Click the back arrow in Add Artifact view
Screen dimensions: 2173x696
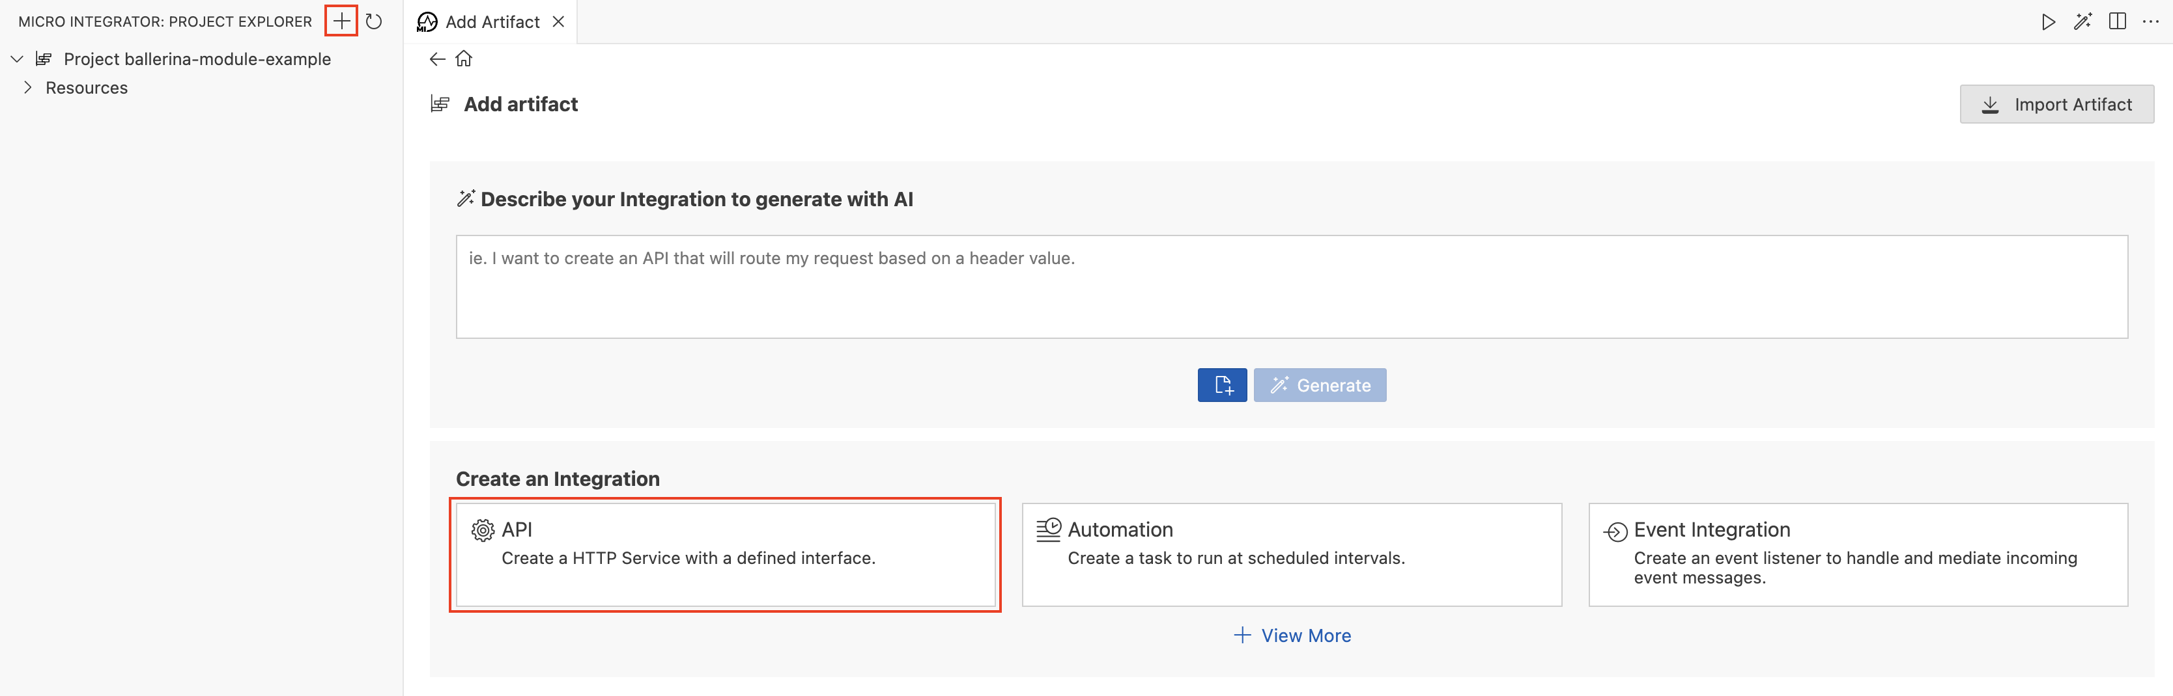coord(436,59)
